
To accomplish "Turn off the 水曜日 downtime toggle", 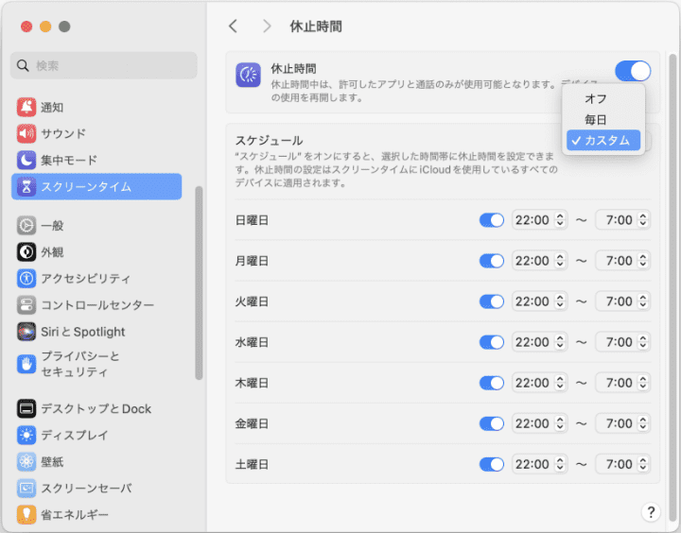I will tap(492, 342).
